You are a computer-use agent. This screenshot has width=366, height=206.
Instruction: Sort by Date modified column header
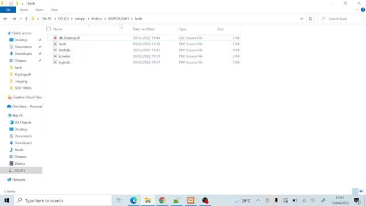click(144, 29)
